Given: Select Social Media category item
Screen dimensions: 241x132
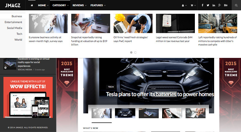Looking at the screenshot, I should 14,28.
